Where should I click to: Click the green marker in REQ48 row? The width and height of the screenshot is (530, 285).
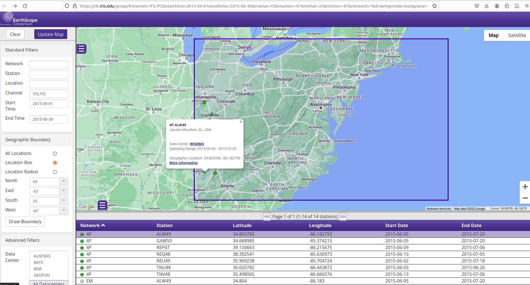click(x=82, y=254)
